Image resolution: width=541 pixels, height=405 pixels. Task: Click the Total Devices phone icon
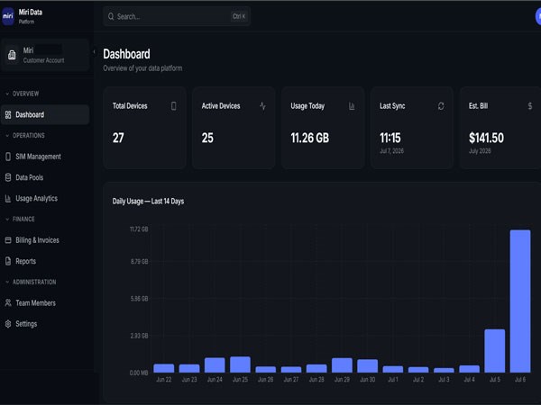[x=173, y=106]
